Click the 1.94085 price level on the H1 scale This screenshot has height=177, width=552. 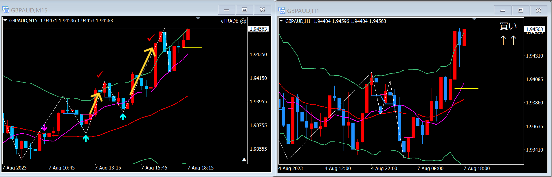pyautogui.click(x=535, y=79)
